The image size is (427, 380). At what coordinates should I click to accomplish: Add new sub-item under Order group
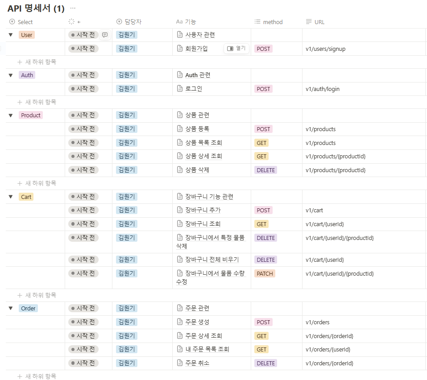pos(37,376)
